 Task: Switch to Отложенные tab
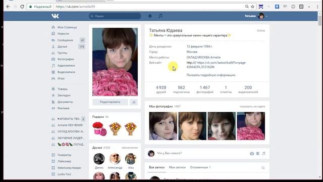[200, 167]
